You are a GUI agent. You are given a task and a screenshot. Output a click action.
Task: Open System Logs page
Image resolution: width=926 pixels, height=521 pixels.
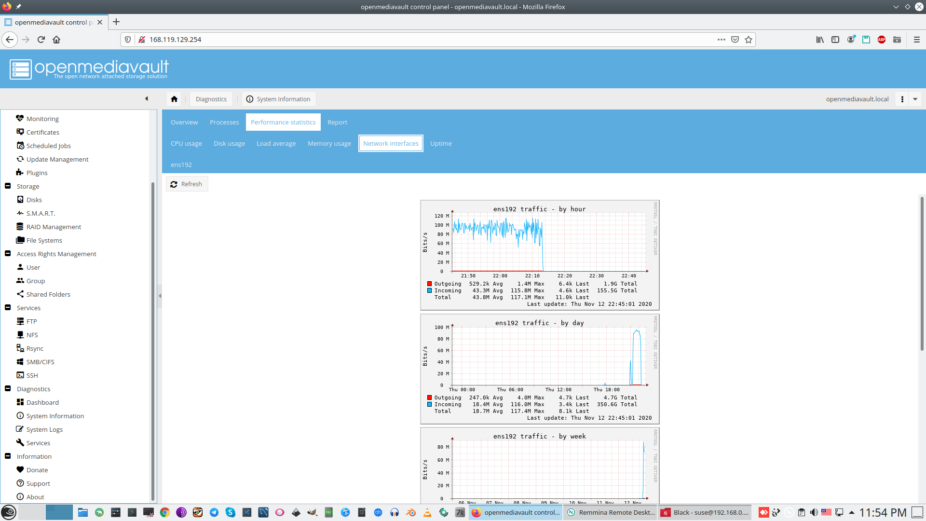tap(44, 429)
